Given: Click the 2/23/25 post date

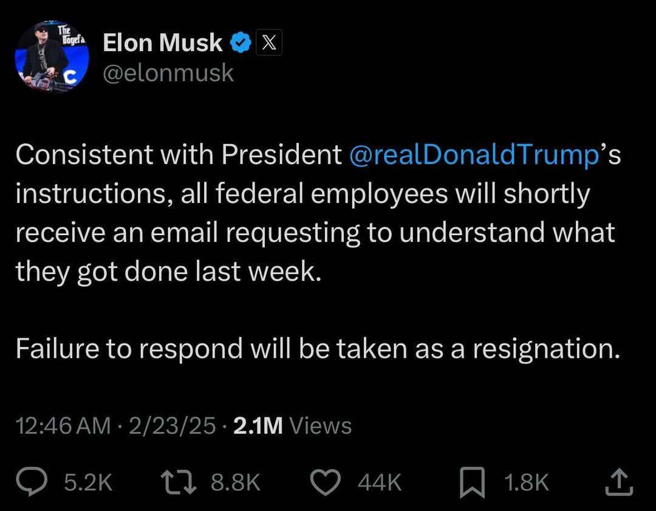Looking at the screenshot, I should 172,425.
